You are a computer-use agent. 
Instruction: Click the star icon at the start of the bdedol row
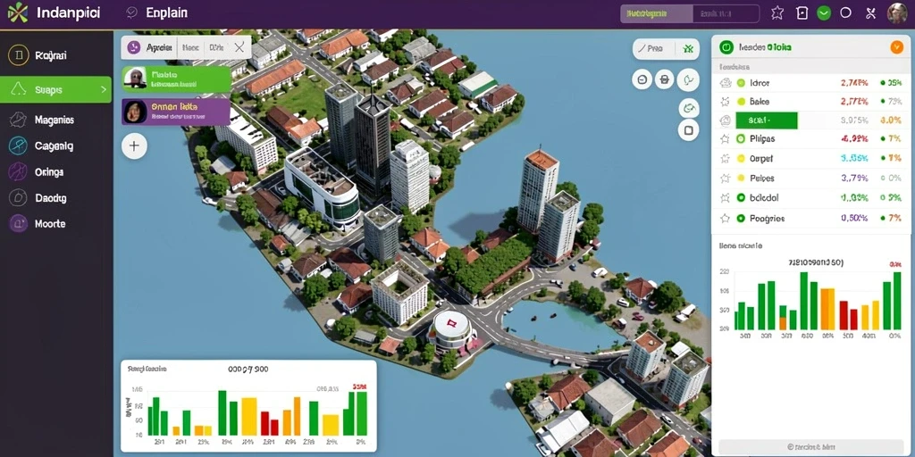pyautogui.click(x=726, y=198)
